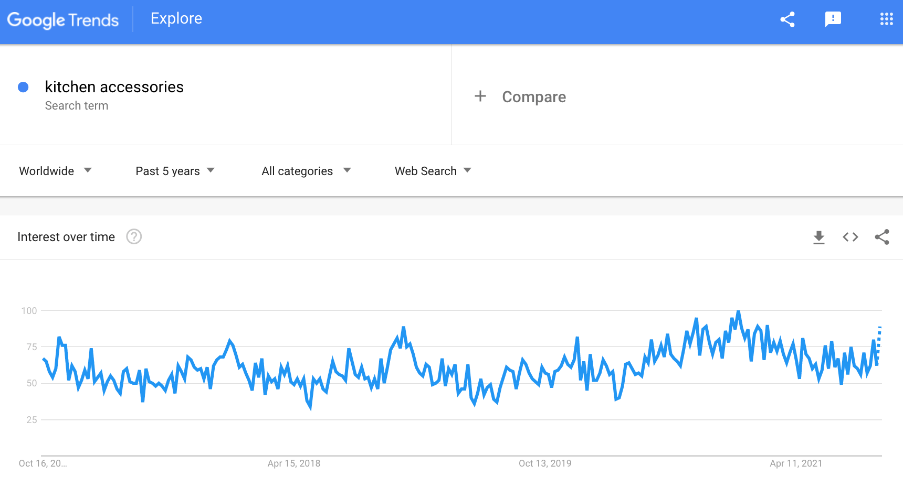903x487 pixels.
Task: Click the Interest over time help icon
Action: pyautogui.click(x=134, y=237)
